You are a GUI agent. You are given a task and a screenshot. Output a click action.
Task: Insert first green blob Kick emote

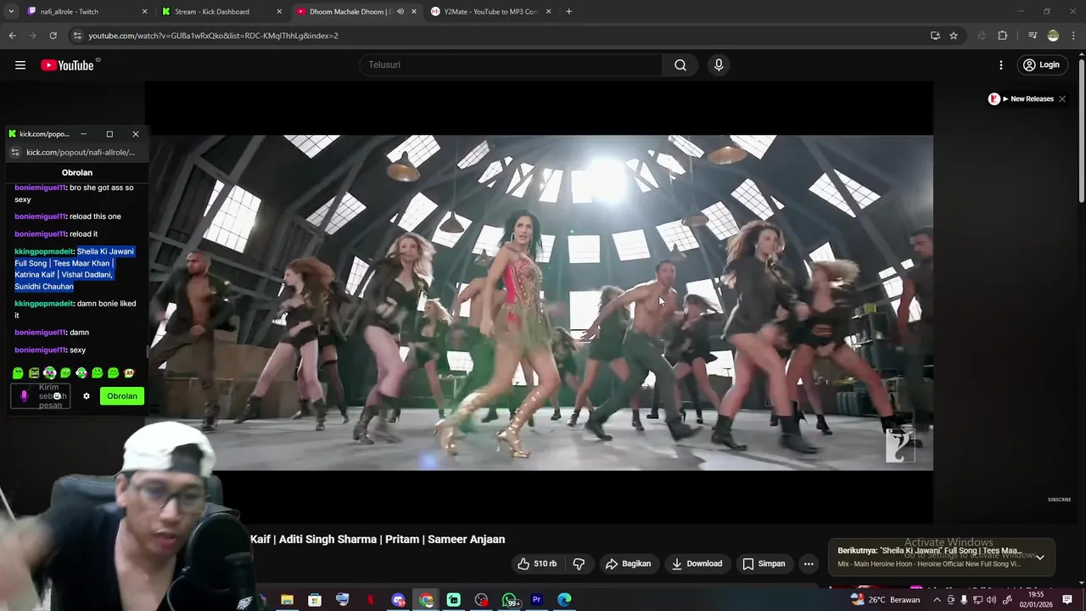tap(18, 373)
